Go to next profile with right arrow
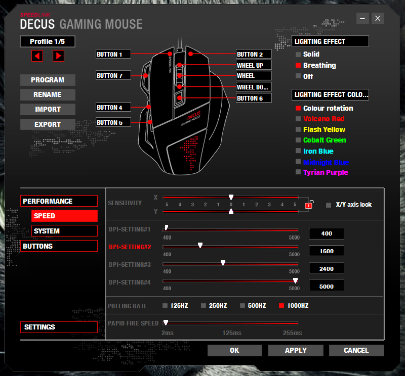 pos(58,56)
